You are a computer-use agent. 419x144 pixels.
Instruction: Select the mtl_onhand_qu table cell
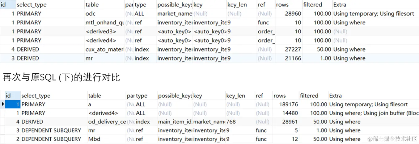coord(104,23)
